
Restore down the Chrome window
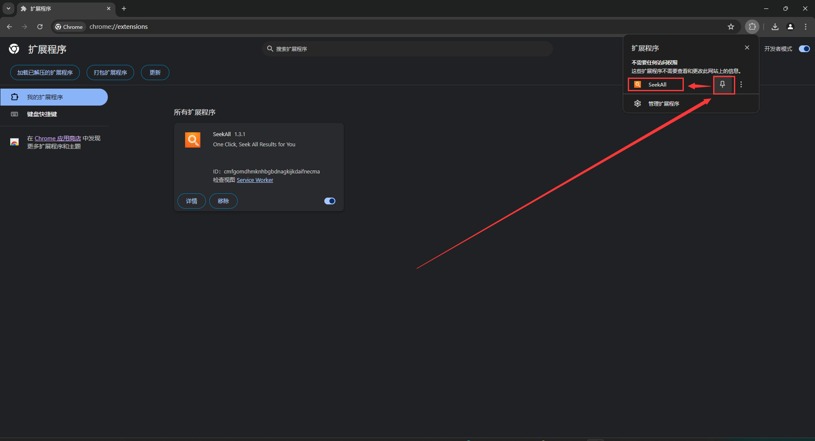[x=786, y=8]
